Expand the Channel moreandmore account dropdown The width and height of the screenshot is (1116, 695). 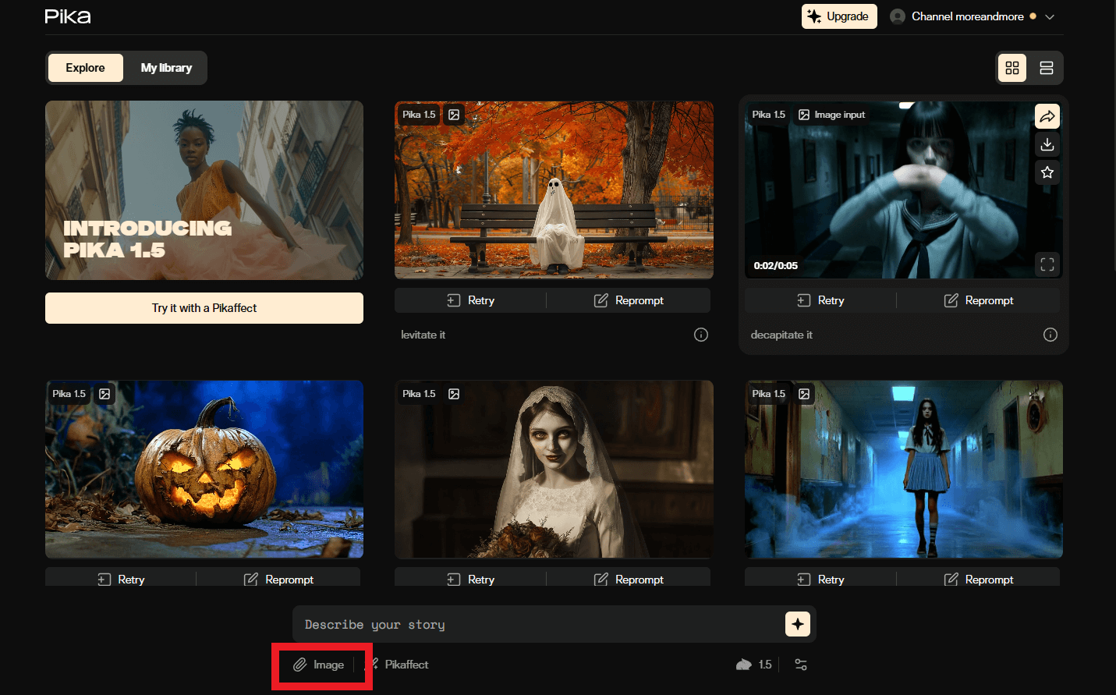coord(1050,16)
